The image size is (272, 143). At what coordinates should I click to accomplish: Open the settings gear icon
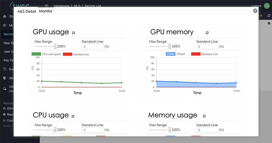pos(269,23)
